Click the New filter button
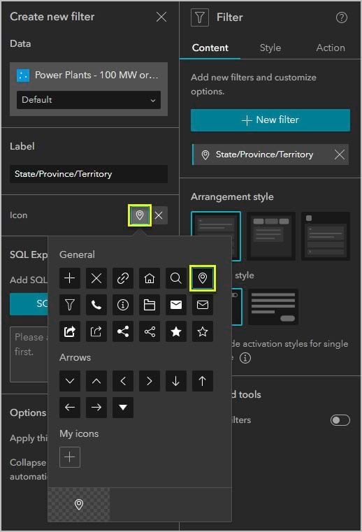Screen dimensions: 362x532 click(x=270, y=120)
